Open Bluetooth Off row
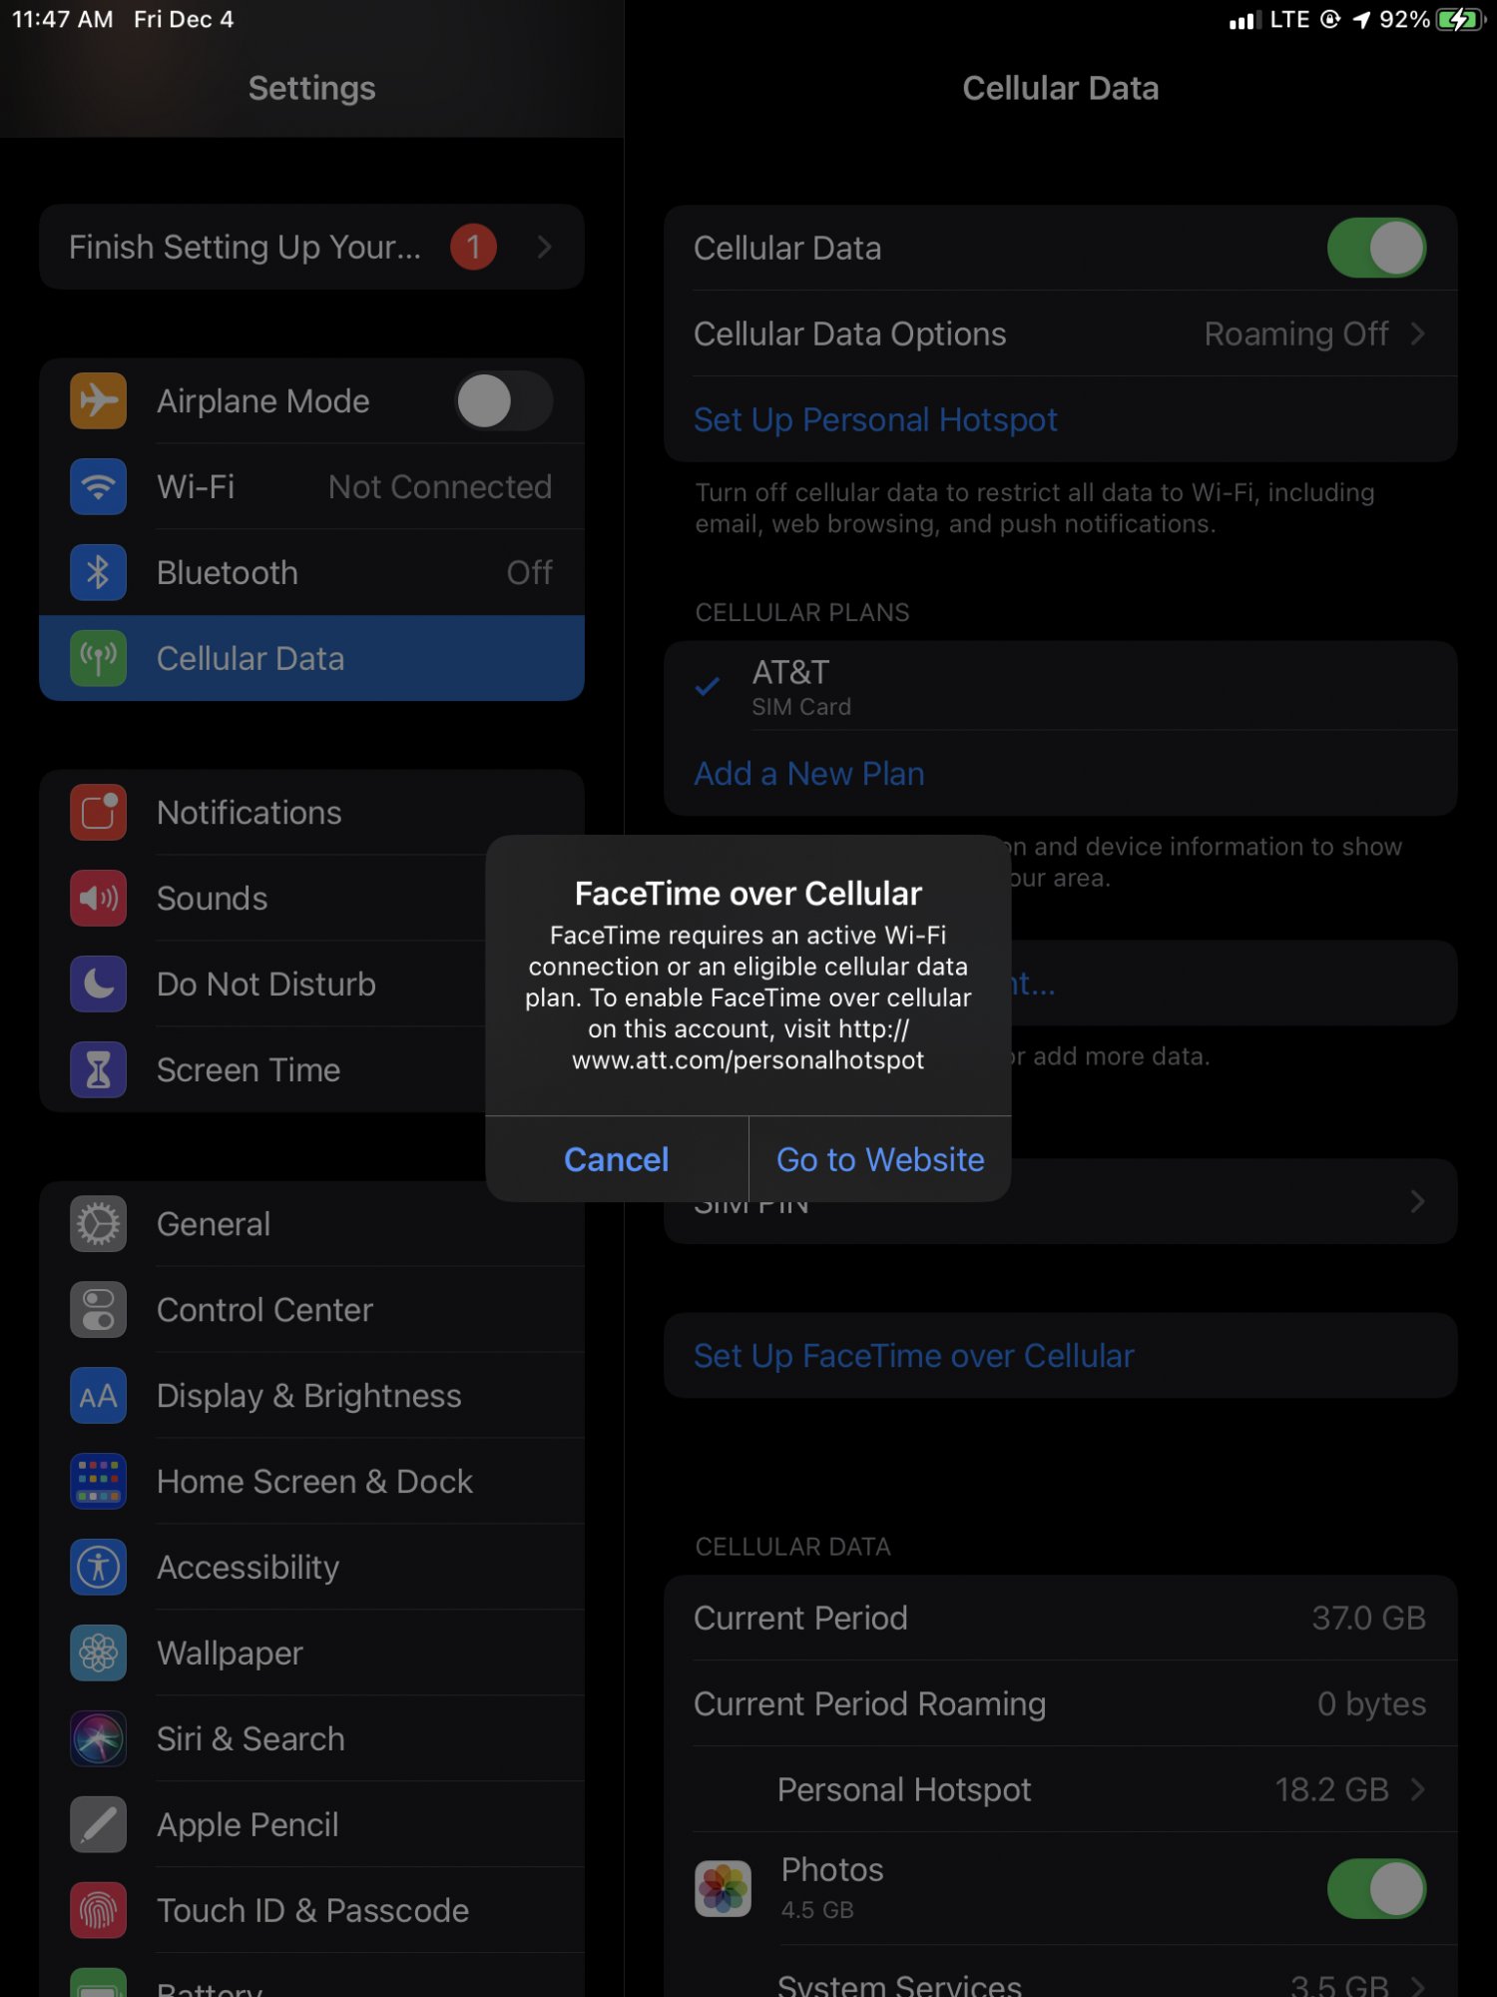 point(311,572)
